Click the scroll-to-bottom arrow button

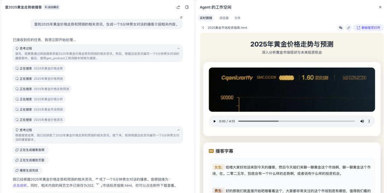pyautogui.click(x=97, y=184)
